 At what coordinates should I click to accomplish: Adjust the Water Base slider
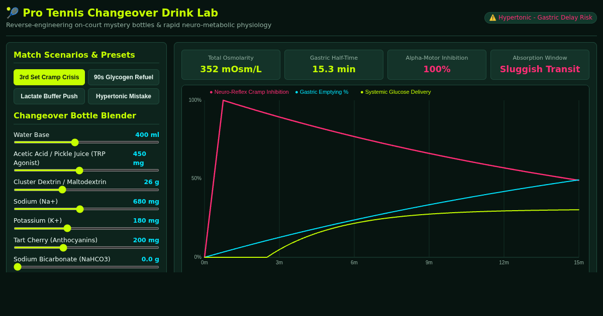tap(86, 142)
